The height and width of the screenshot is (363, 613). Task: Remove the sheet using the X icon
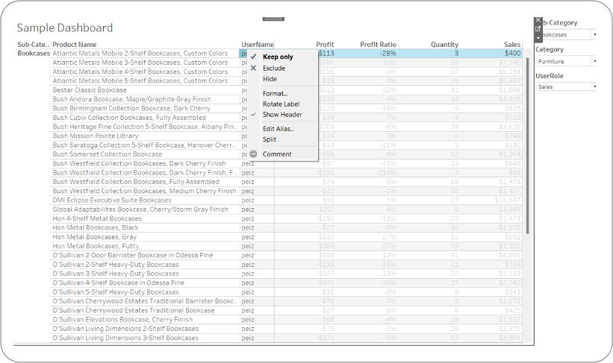(538, 20)
